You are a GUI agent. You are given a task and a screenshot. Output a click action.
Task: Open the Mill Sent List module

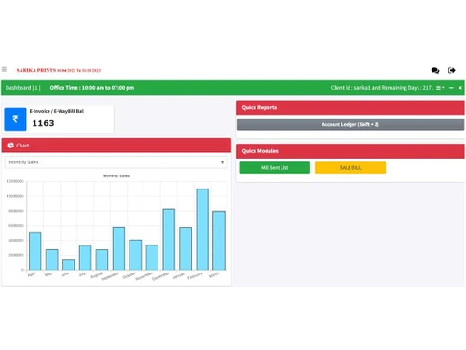pos(275,168)
